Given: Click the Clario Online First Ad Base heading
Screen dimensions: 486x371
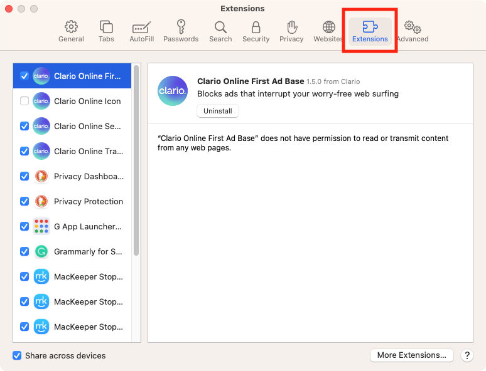Looking at the screenshot, I should (x=251, y=81).
